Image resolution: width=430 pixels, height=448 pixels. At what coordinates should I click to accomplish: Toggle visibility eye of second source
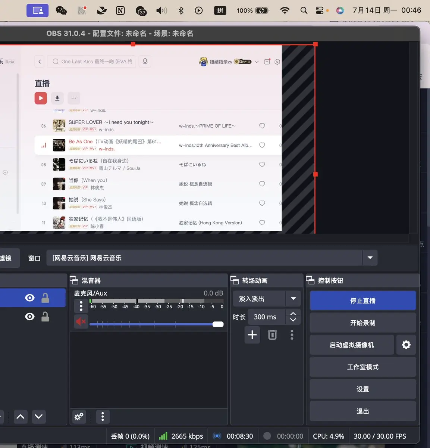[30, 317]
